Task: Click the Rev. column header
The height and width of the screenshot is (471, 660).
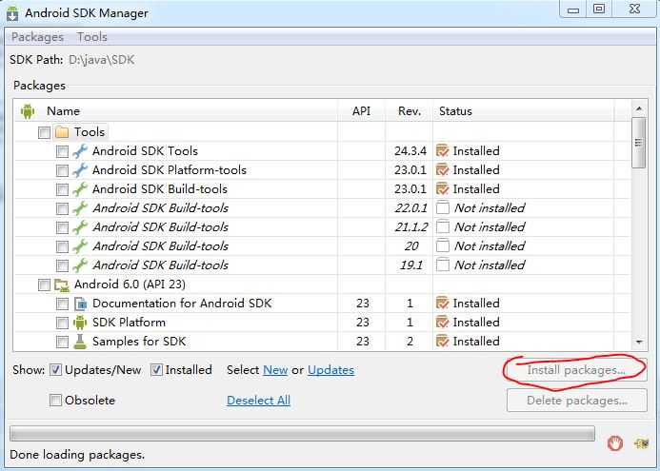Action: [410, 111]
